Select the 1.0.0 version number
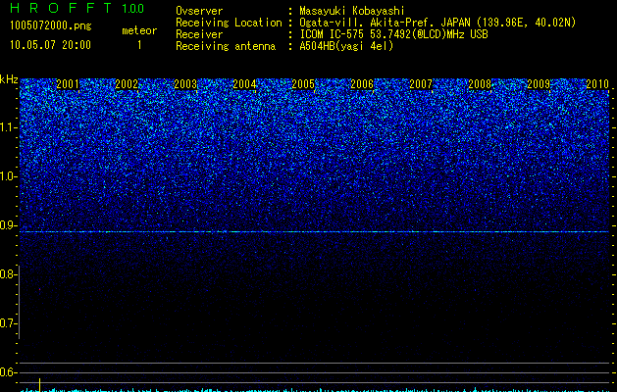The image size is (617, 392). pos(132,9)
